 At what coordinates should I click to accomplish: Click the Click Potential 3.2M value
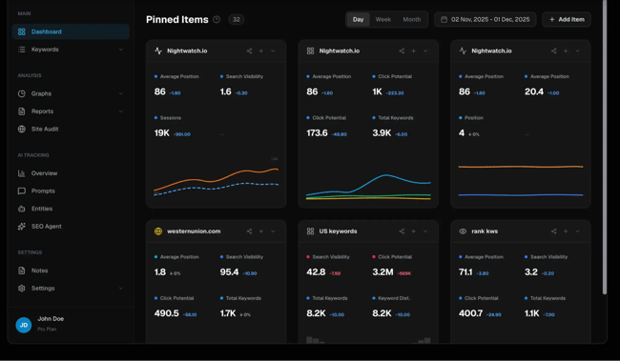coord(382,272)
